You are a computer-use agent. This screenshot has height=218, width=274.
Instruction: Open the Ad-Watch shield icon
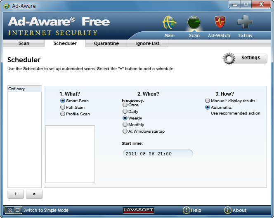[220, 22]
